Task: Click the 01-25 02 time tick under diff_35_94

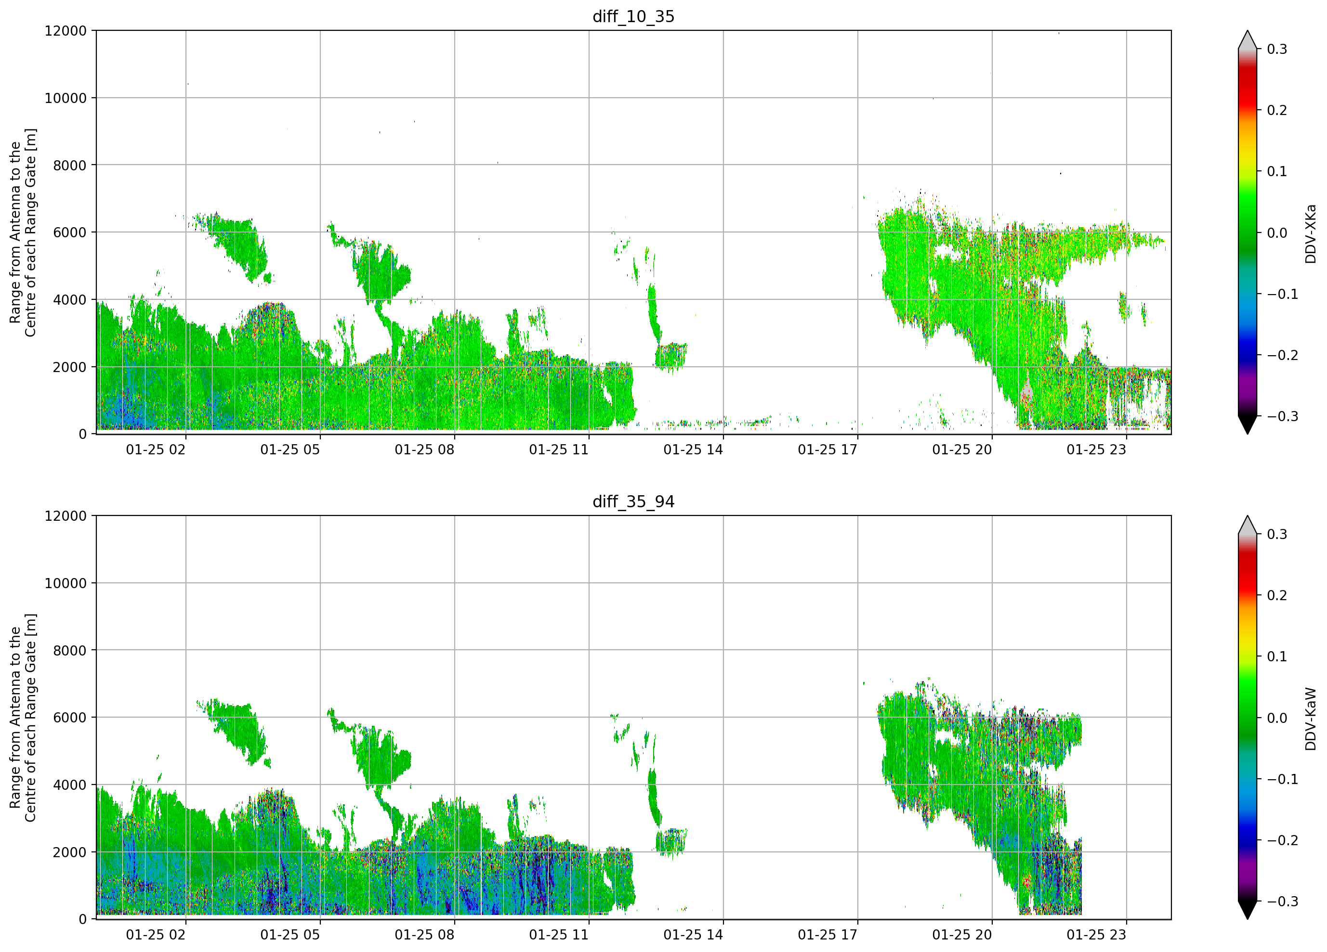Action: pyautogui.click(x=156, y=935)
